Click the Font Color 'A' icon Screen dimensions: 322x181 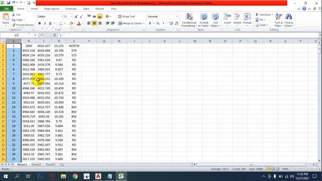point(79,24)
